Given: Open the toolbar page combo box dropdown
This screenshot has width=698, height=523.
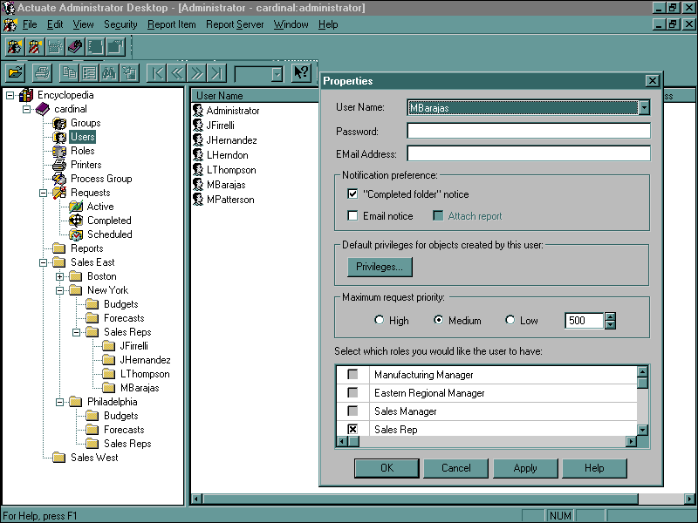Looking at the screenshot, I should click(x=277, y=74).
